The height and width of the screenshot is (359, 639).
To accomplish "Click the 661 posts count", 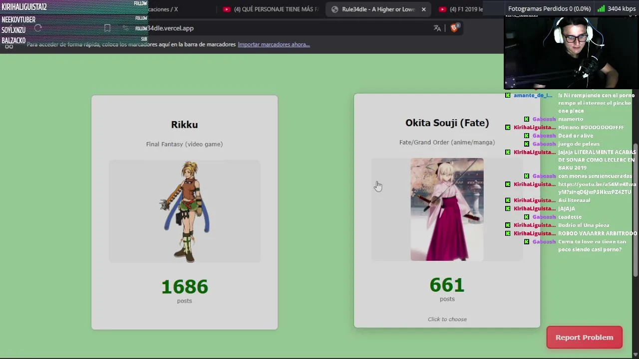I will (447, 285).
